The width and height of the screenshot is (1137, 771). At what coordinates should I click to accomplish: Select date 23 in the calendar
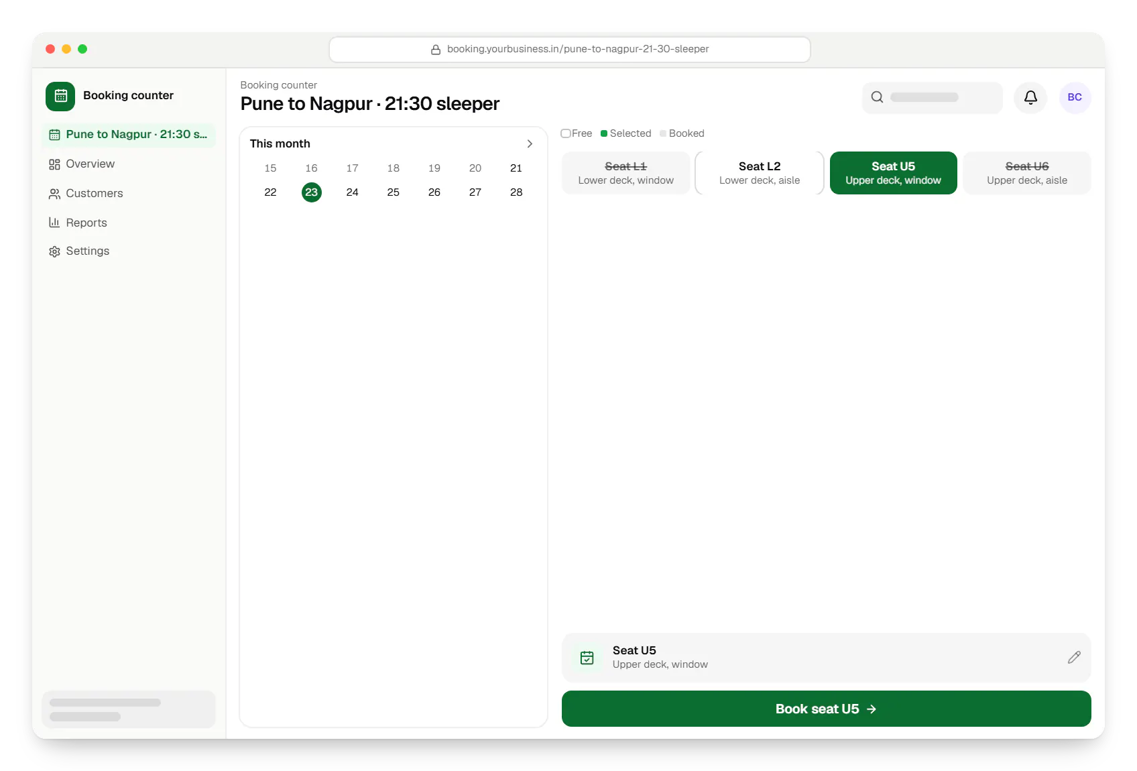tap(312, 192)
